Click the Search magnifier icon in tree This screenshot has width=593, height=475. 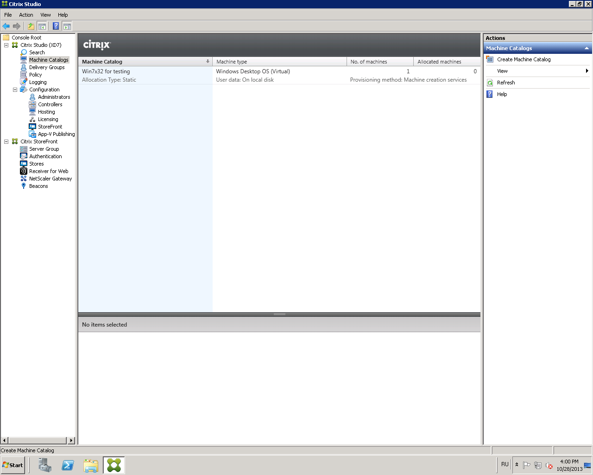click(x=24, y=52)
